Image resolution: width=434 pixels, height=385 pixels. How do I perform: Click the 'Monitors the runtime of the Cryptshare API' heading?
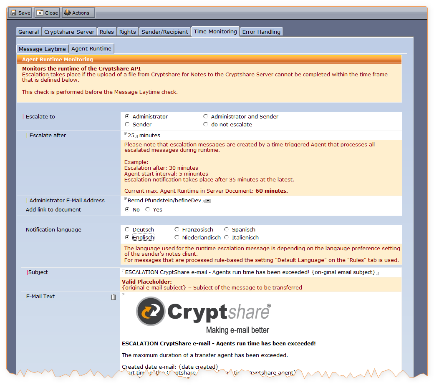pyautogui.click(x=81, y=68)
